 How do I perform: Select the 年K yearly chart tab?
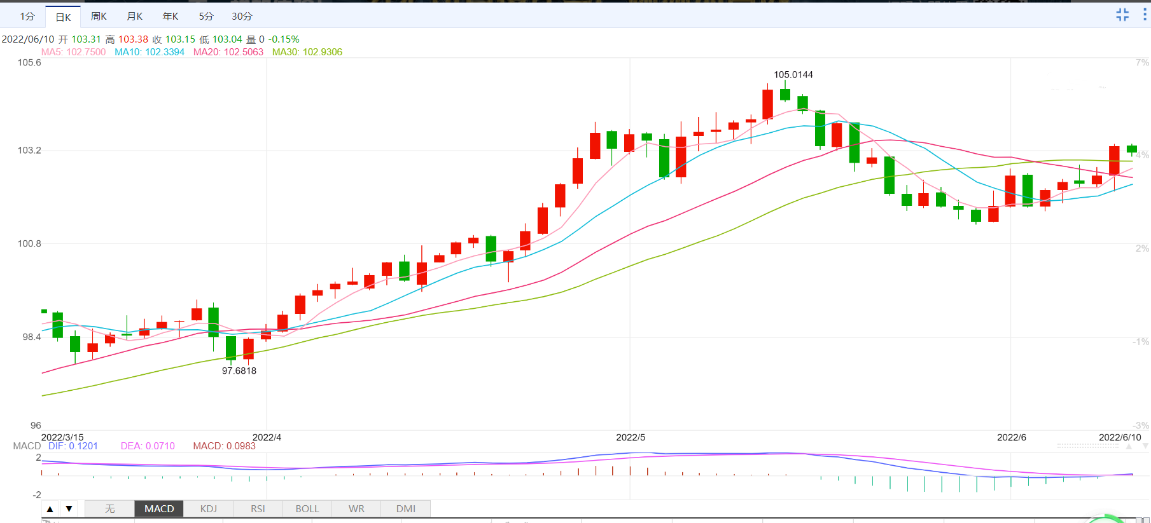click(170, 17)
